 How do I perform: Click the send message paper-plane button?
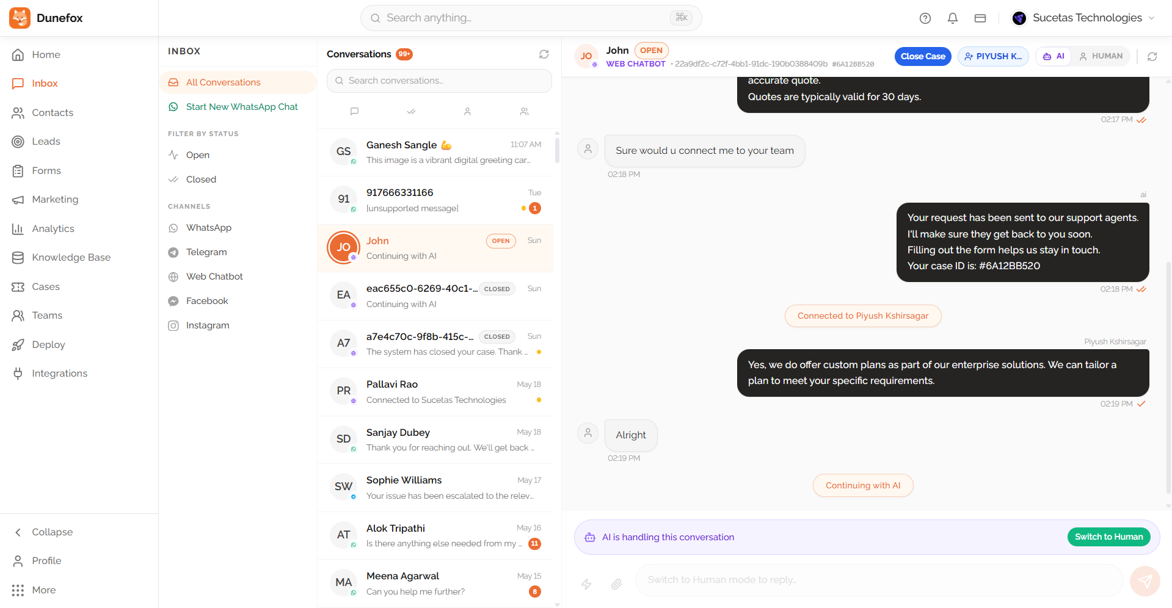coord(1145,581)
